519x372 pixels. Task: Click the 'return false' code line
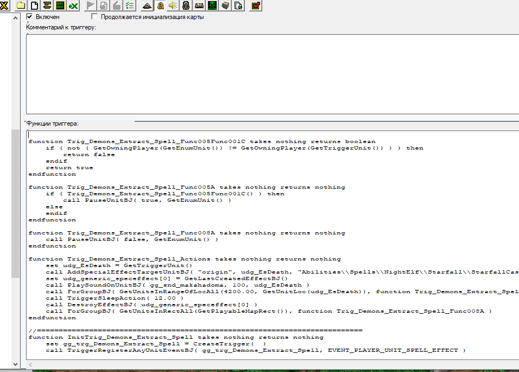click(x=88, y=154)
